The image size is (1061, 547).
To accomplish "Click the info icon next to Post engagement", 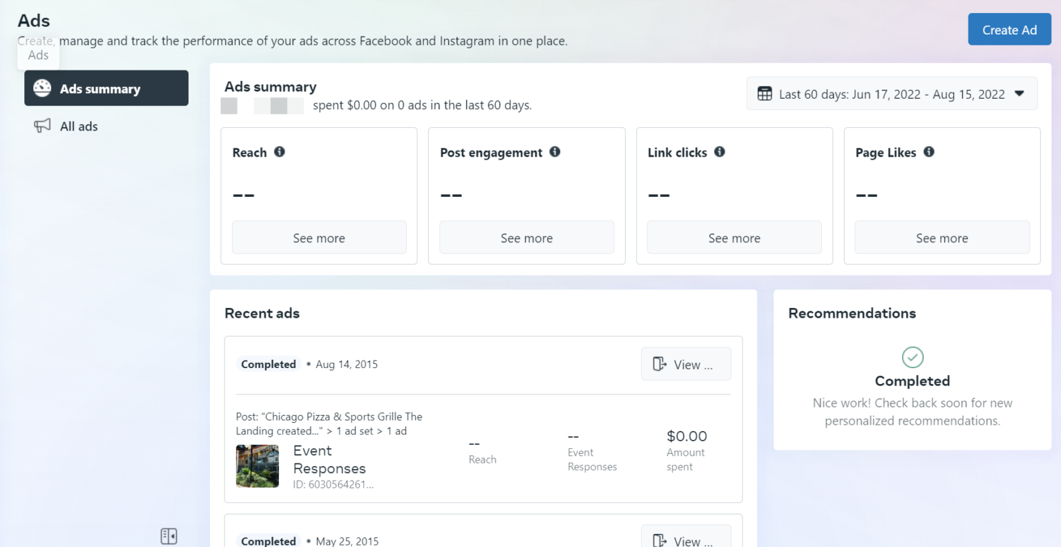I will pos(555,152).
